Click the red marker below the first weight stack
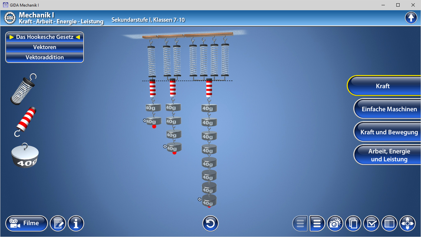 point(154,126)
